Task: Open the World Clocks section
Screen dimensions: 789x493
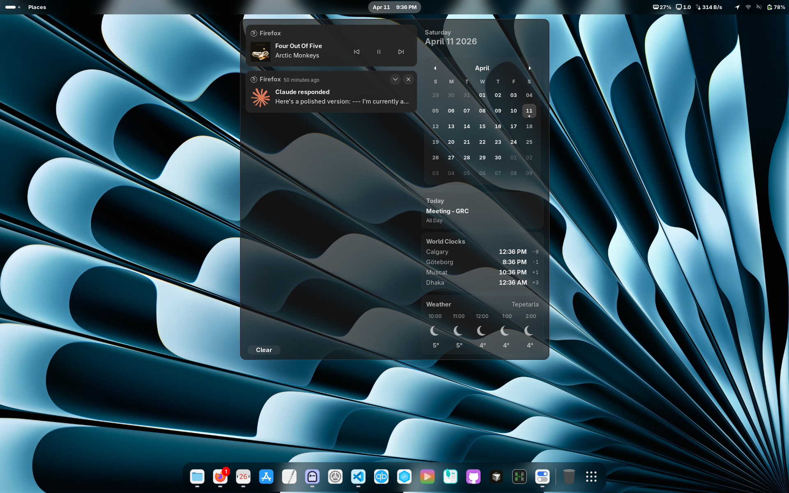Action: [482, 262]
